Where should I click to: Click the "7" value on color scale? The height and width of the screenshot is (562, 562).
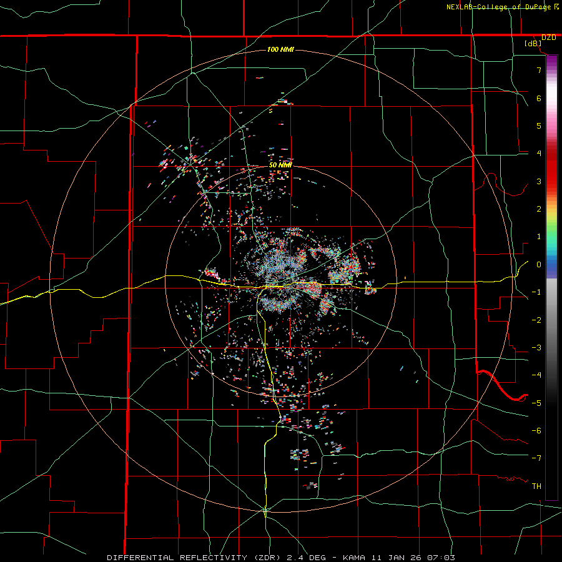tap(539, 70)
